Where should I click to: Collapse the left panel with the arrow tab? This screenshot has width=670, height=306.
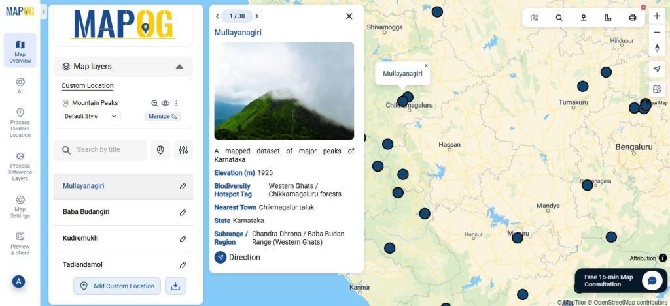(44, 12)
